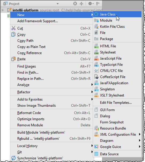
Task: Click the Module folder icon
Action: pyautogui.click(x=96, y=20)
